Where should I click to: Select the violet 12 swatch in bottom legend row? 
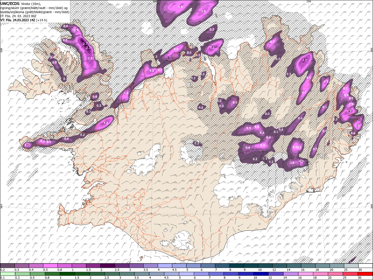tap(276, 274)
